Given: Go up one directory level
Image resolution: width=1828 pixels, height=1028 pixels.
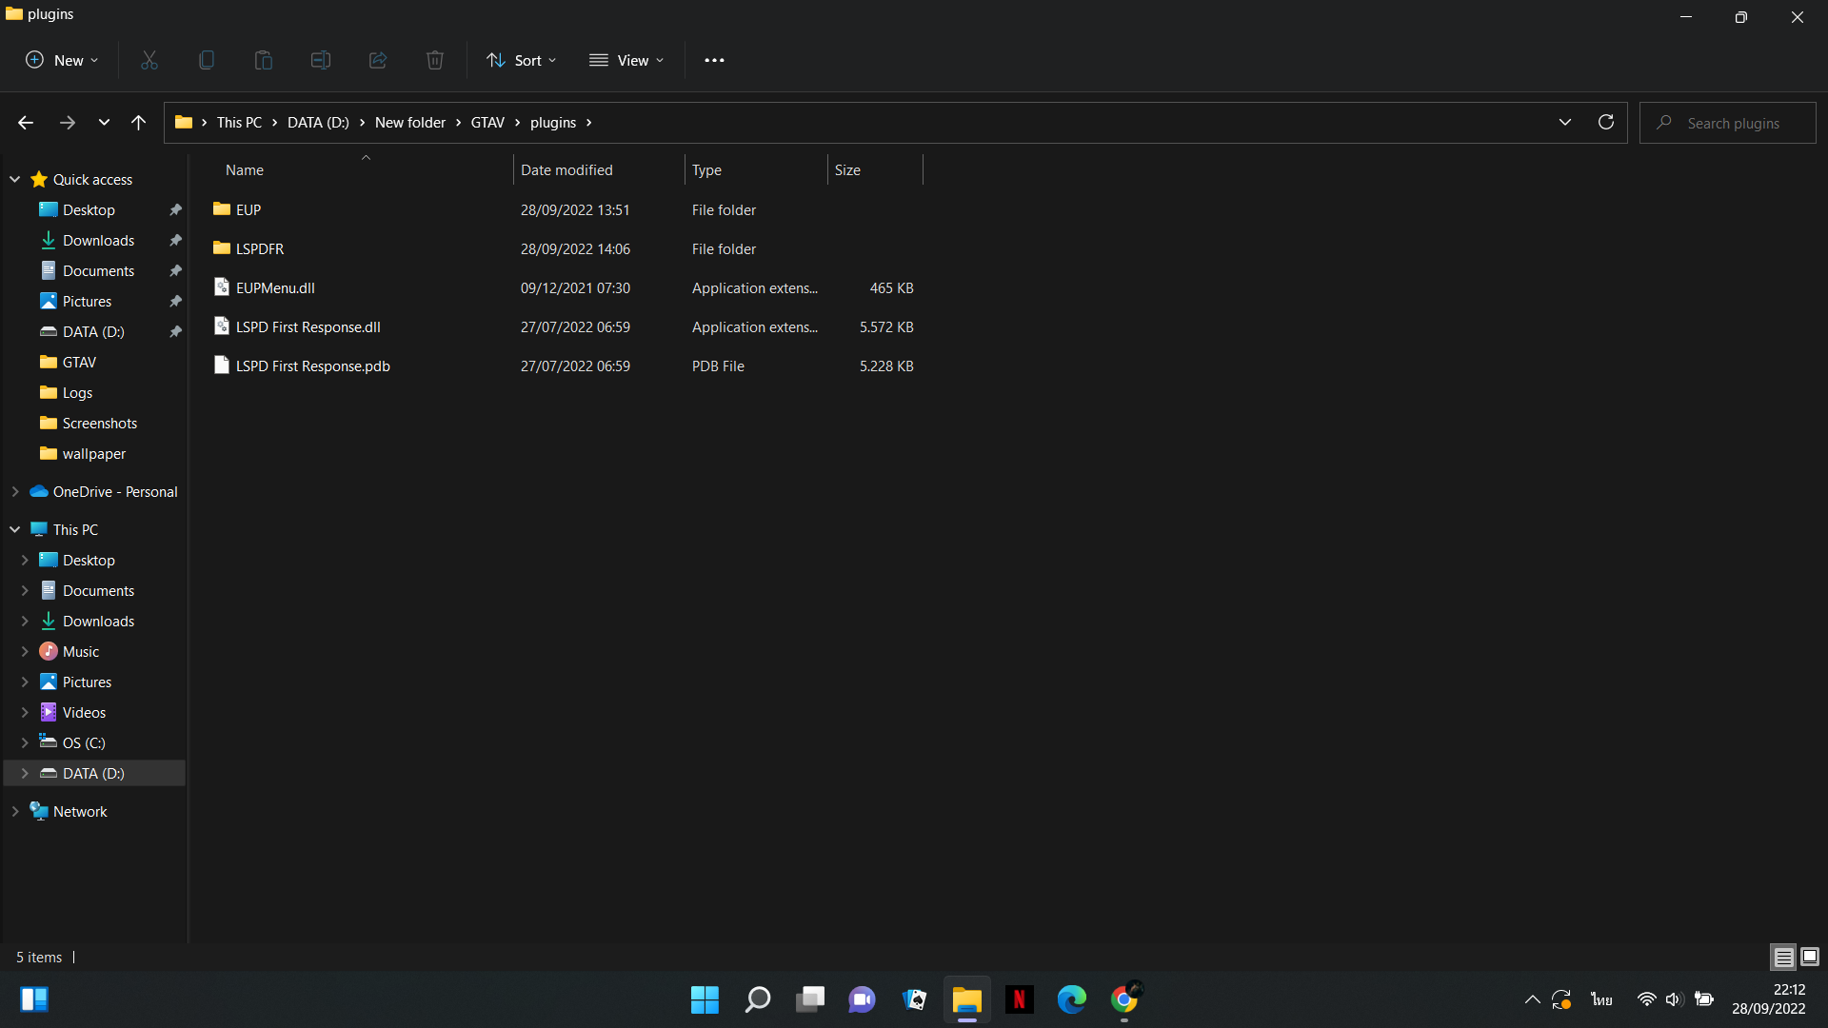Looking at the screenshot, I should [138, 122].
